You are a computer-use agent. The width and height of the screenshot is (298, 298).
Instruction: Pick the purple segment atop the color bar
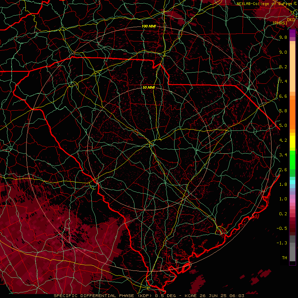click(x=292, y=33)
